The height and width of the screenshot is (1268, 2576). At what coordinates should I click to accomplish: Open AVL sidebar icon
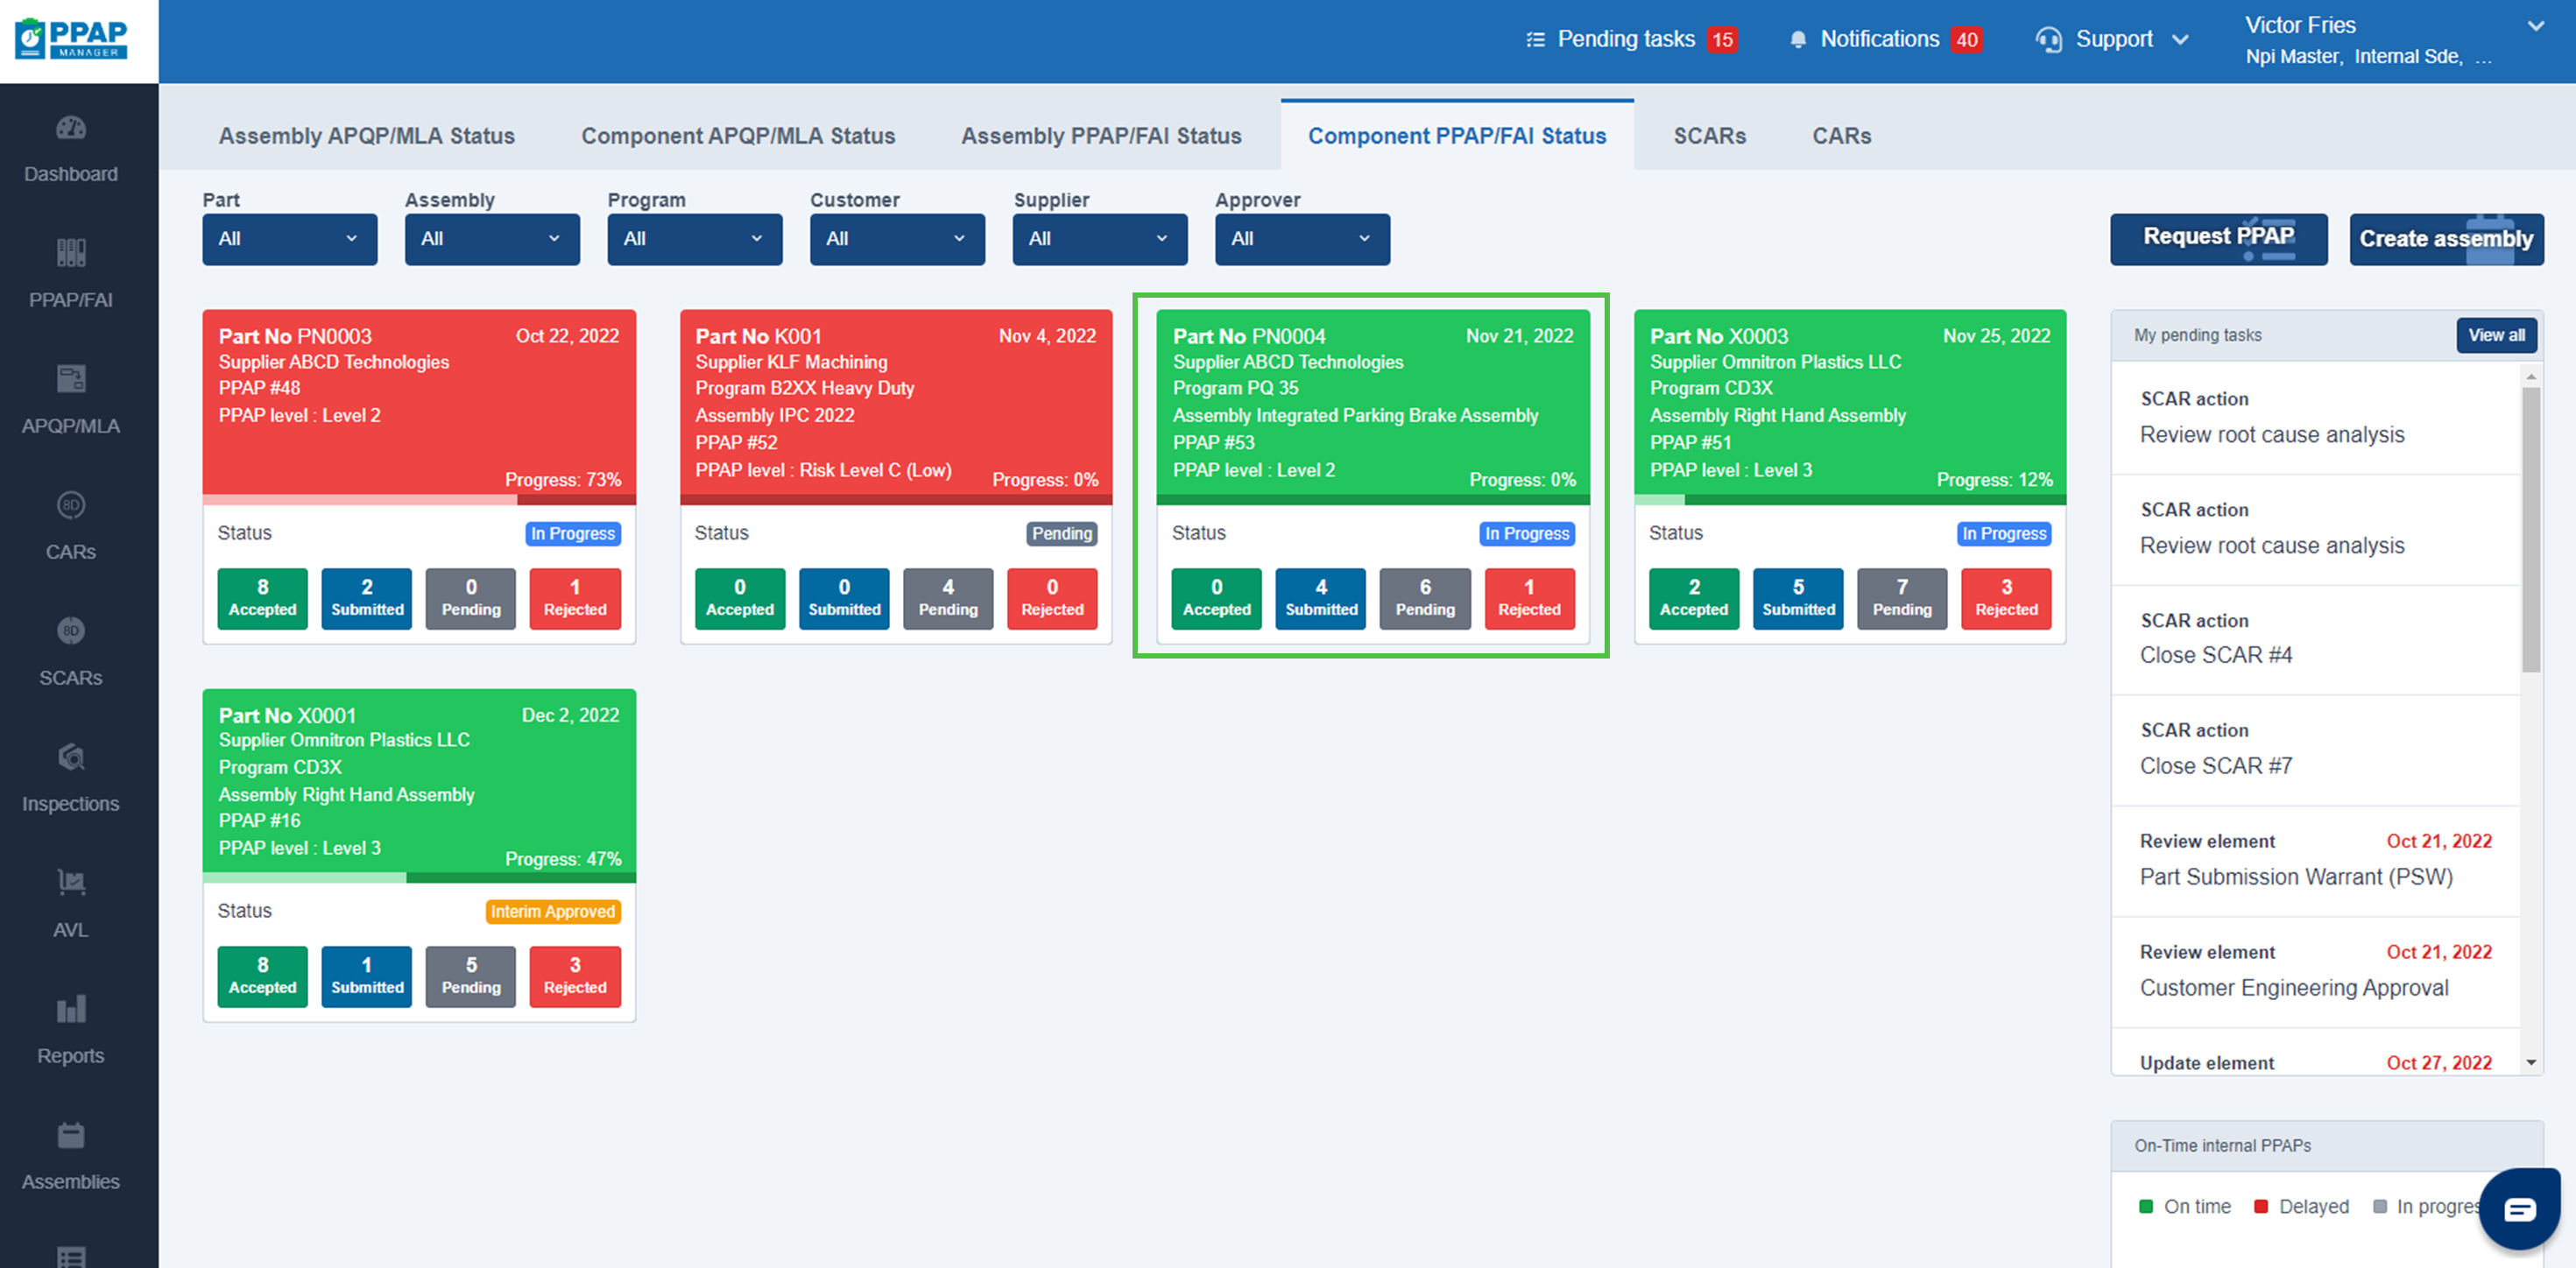(71, 883)
